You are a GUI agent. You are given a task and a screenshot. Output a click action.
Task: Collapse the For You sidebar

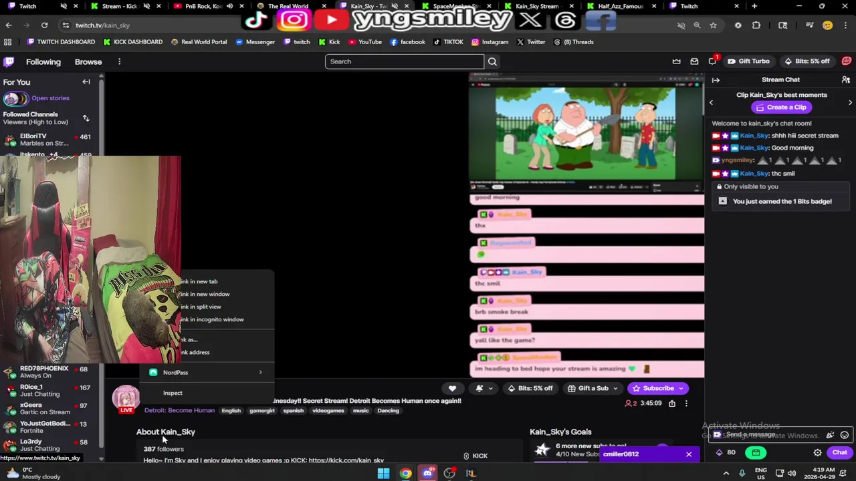tap(86, 82)
